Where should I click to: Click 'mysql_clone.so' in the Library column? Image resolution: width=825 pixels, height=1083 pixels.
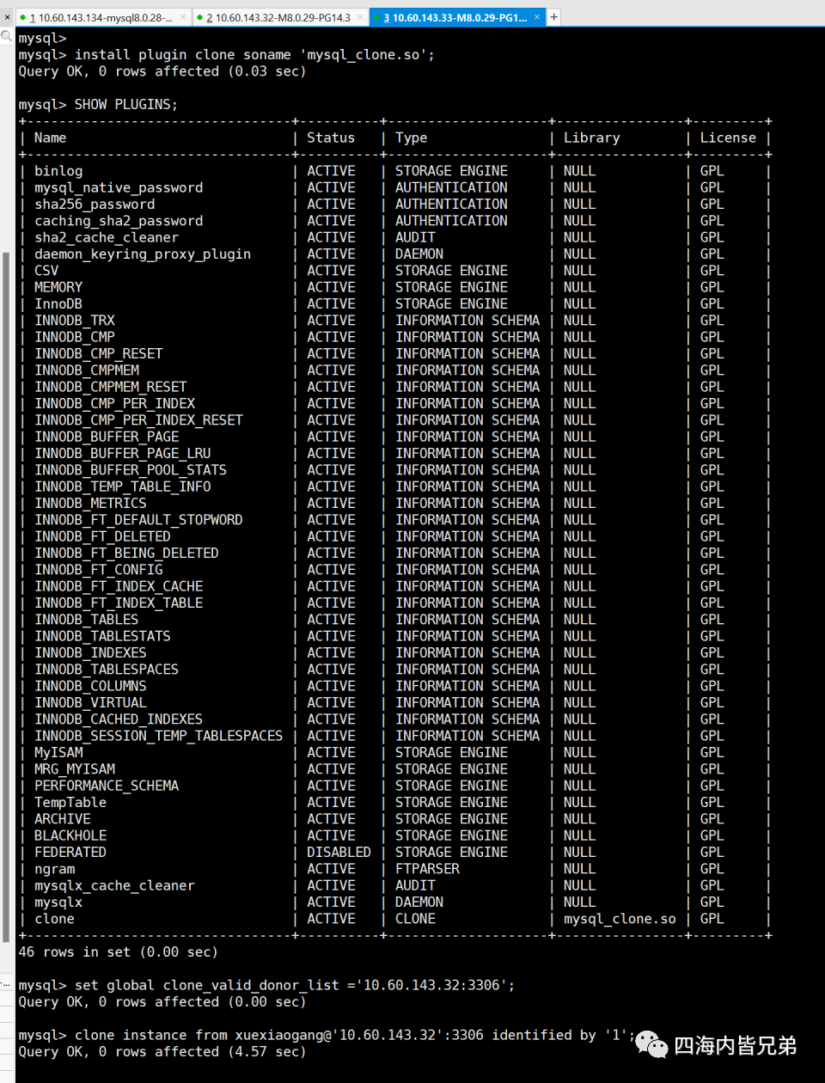(620, 919)
